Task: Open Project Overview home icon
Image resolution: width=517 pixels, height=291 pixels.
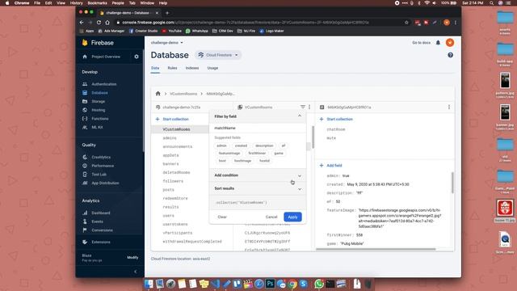Action: (x=85, y=57)
